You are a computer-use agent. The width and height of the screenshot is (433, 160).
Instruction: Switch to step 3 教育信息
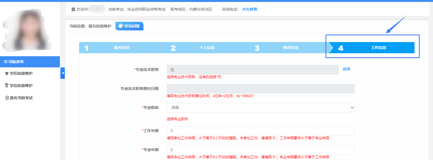(290, 48)
